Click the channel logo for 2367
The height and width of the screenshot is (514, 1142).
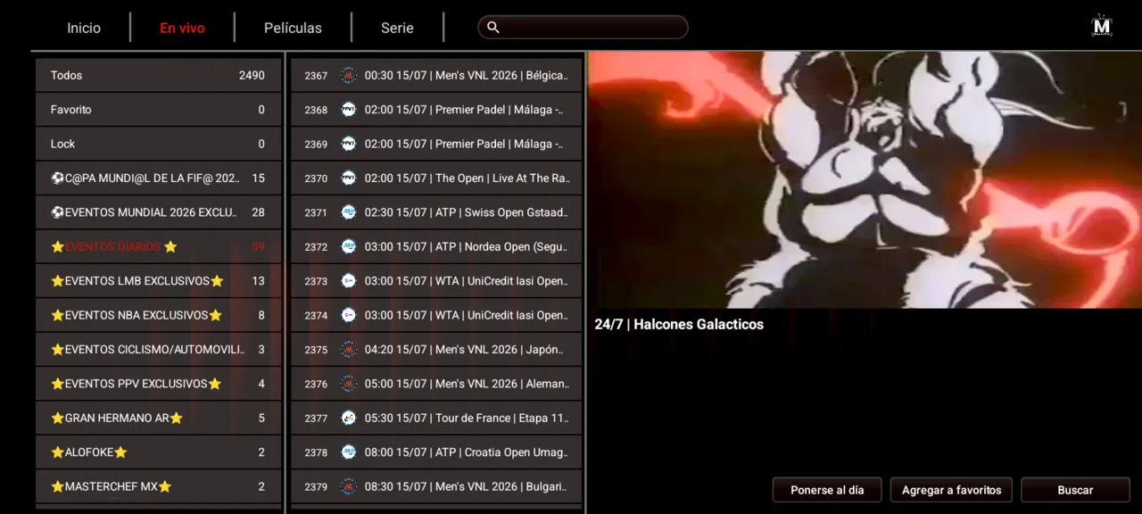349,76
